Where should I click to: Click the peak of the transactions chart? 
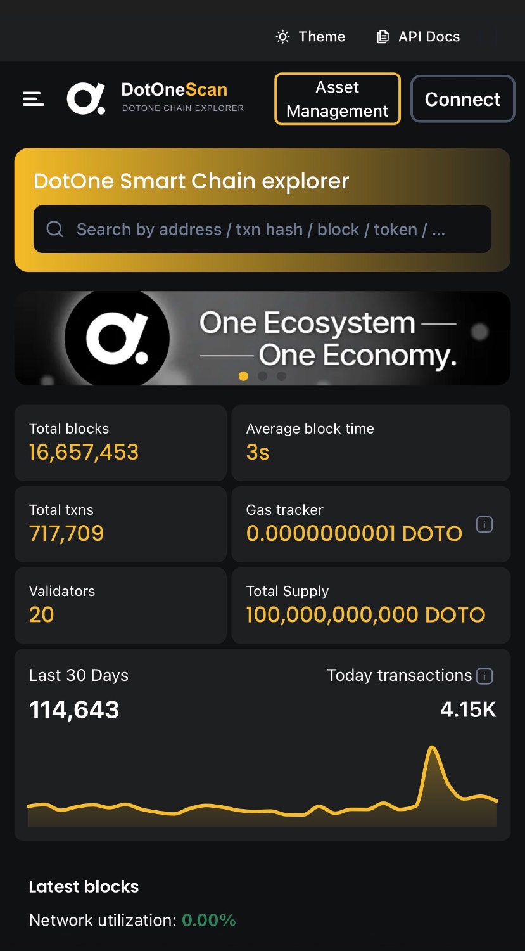point(433,749)
